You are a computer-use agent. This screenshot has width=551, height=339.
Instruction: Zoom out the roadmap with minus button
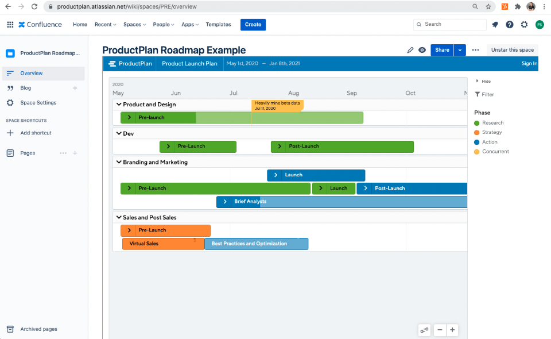pos(440,330)
